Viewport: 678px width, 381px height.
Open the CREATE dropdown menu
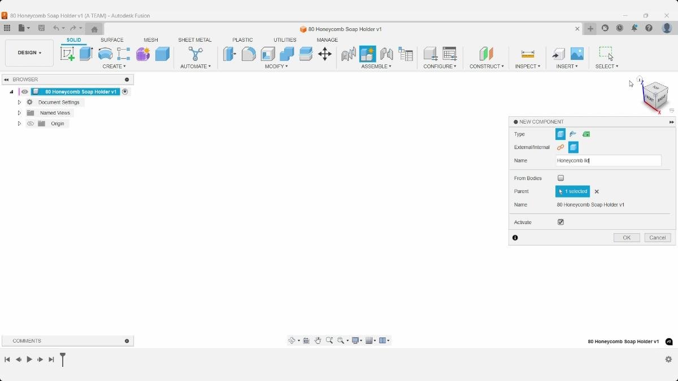[x=114, y=66]
